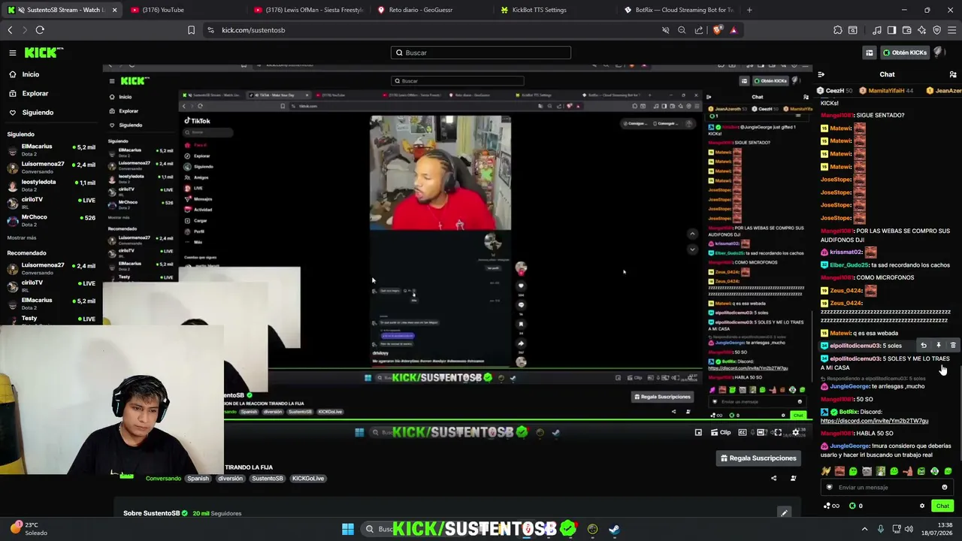Pin the elpollitodicemu03 5 soles message

click(938, 346)
